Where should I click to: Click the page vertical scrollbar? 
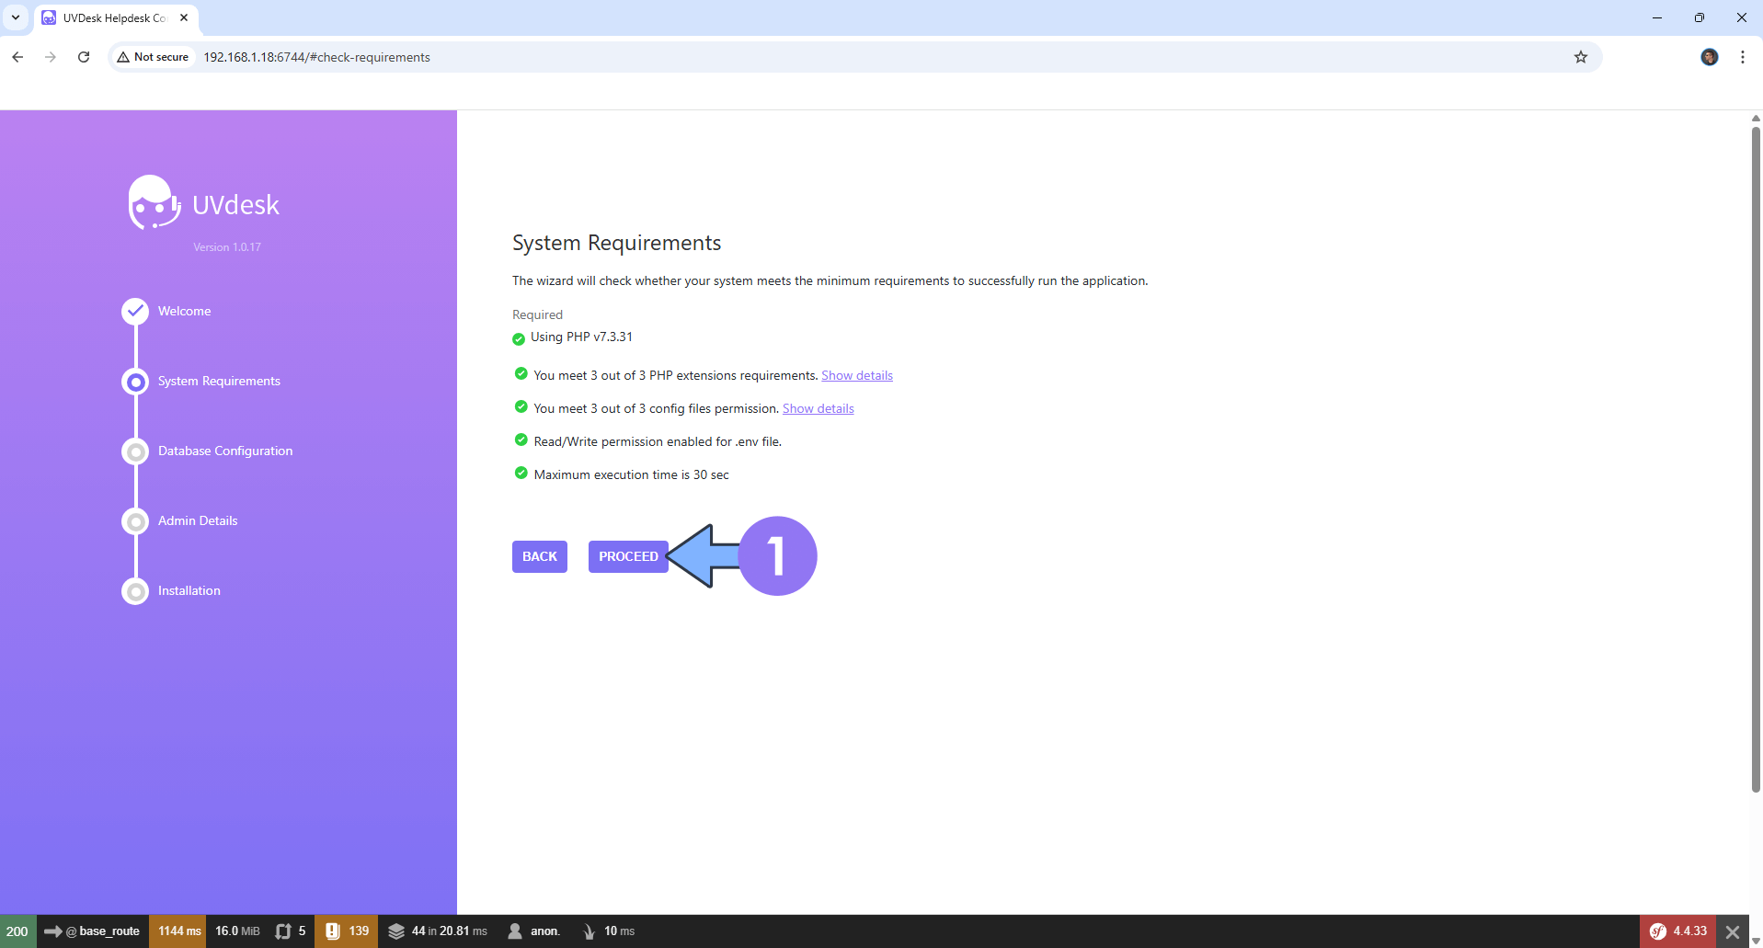point(1756,460)
